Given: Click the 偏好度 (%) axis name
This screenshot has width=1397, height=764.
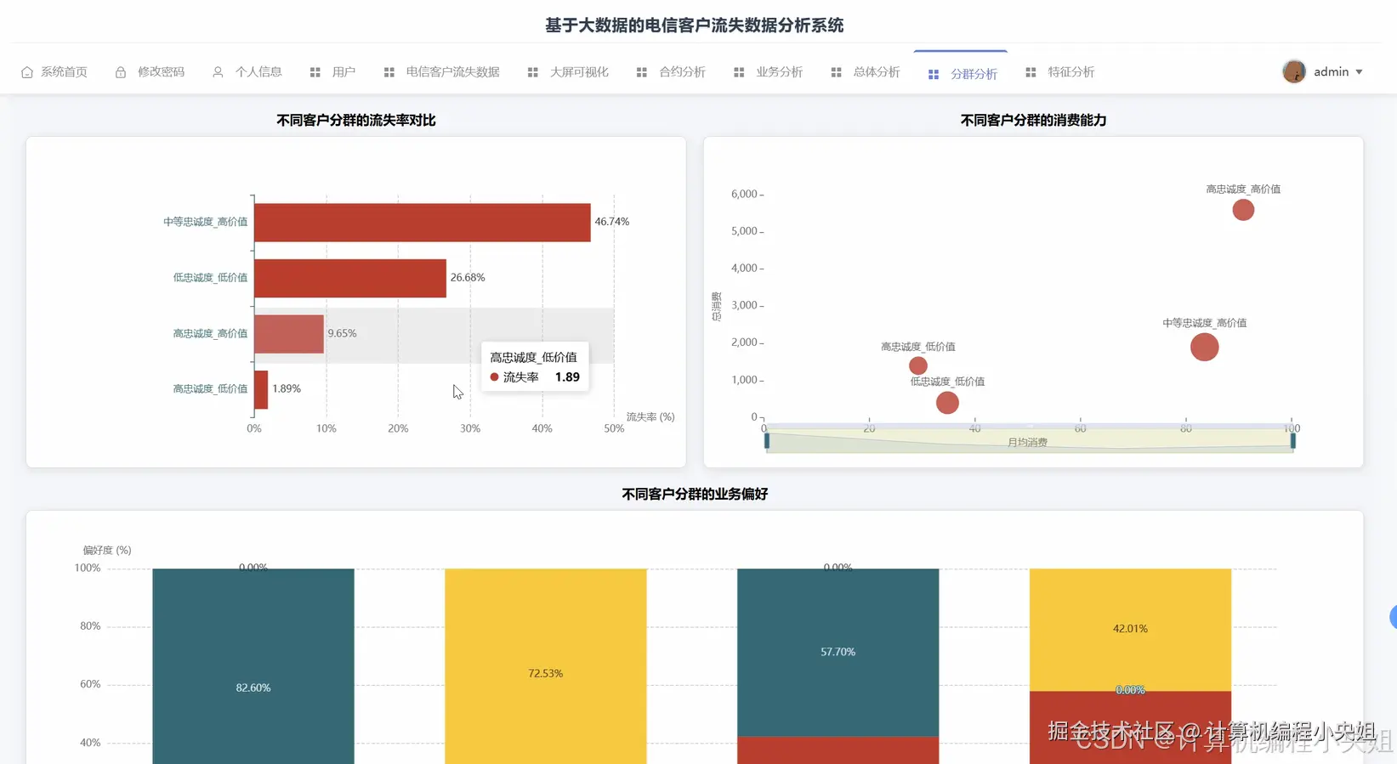Looking at the screenshot, I should click(107, 551).
